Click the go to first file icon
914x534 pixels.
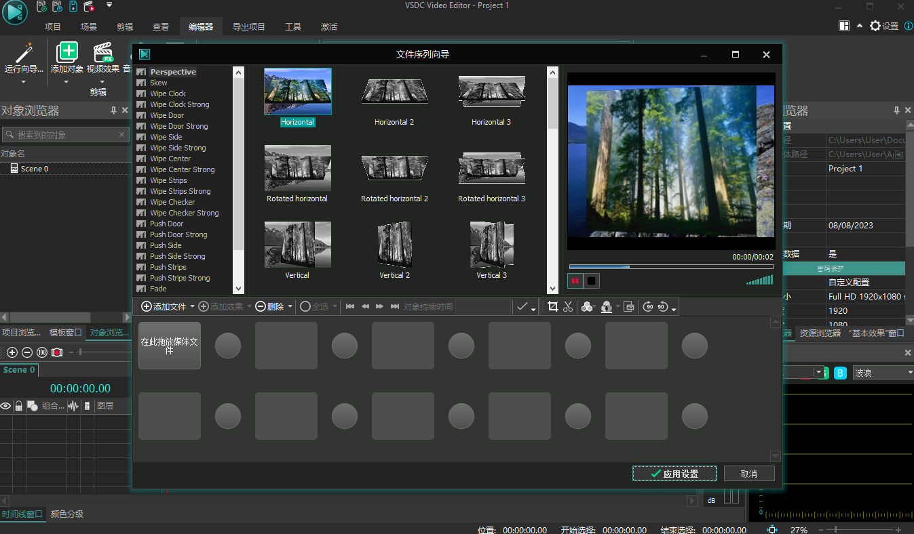point(350,306)
